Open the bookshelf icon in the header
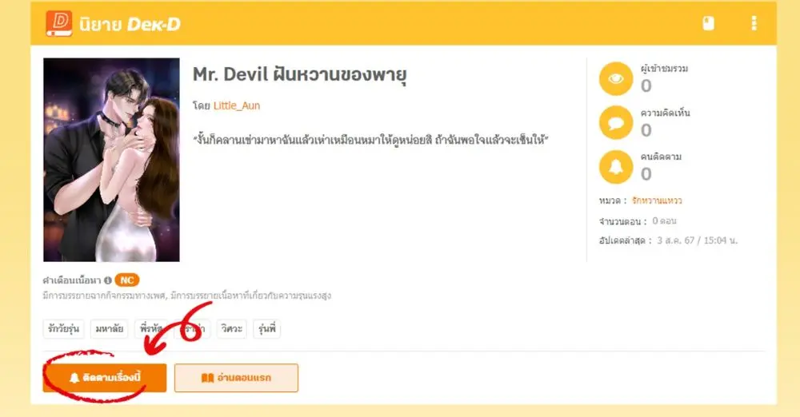Screen dimensions: 800x417 click(708, 23)
